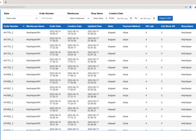Click the share page icon

click(186, 7)
